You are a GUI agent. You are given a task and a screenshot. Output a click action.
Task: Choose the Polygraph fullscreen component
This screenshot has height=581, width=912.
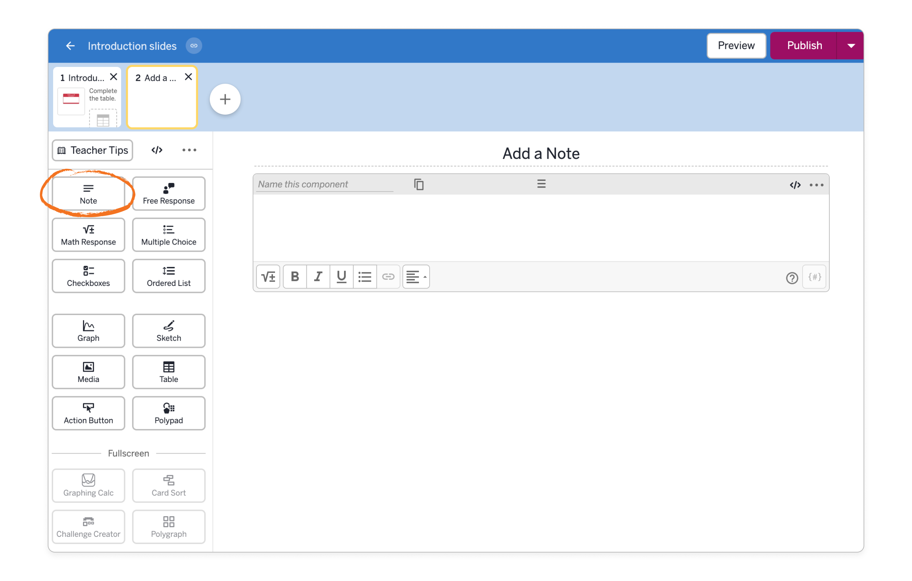coord(169,527)
